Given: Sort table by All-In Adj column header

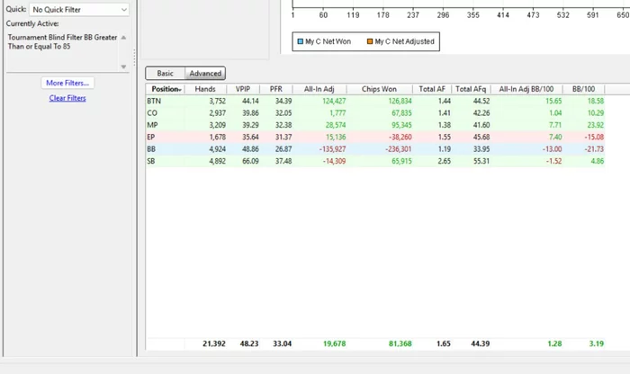Looking at the screenshot, I should pos(319,89).
